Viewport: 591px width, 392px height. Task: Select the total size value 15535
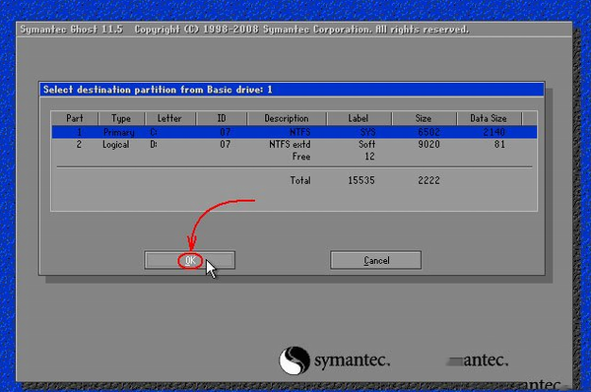[361, 180]
